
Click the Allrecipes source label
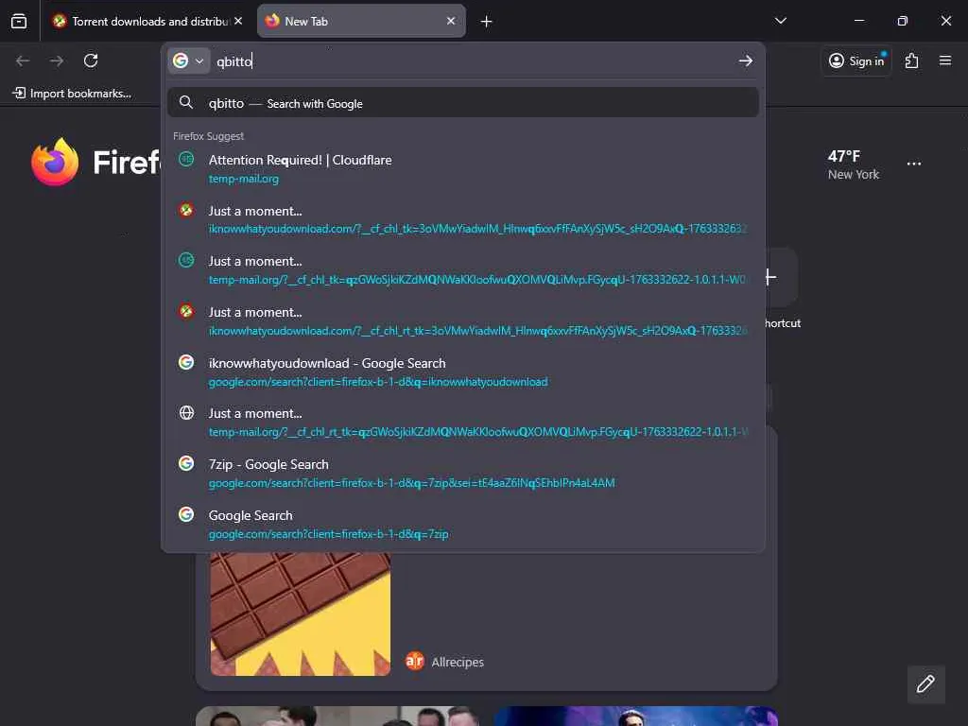click(458, 662)
